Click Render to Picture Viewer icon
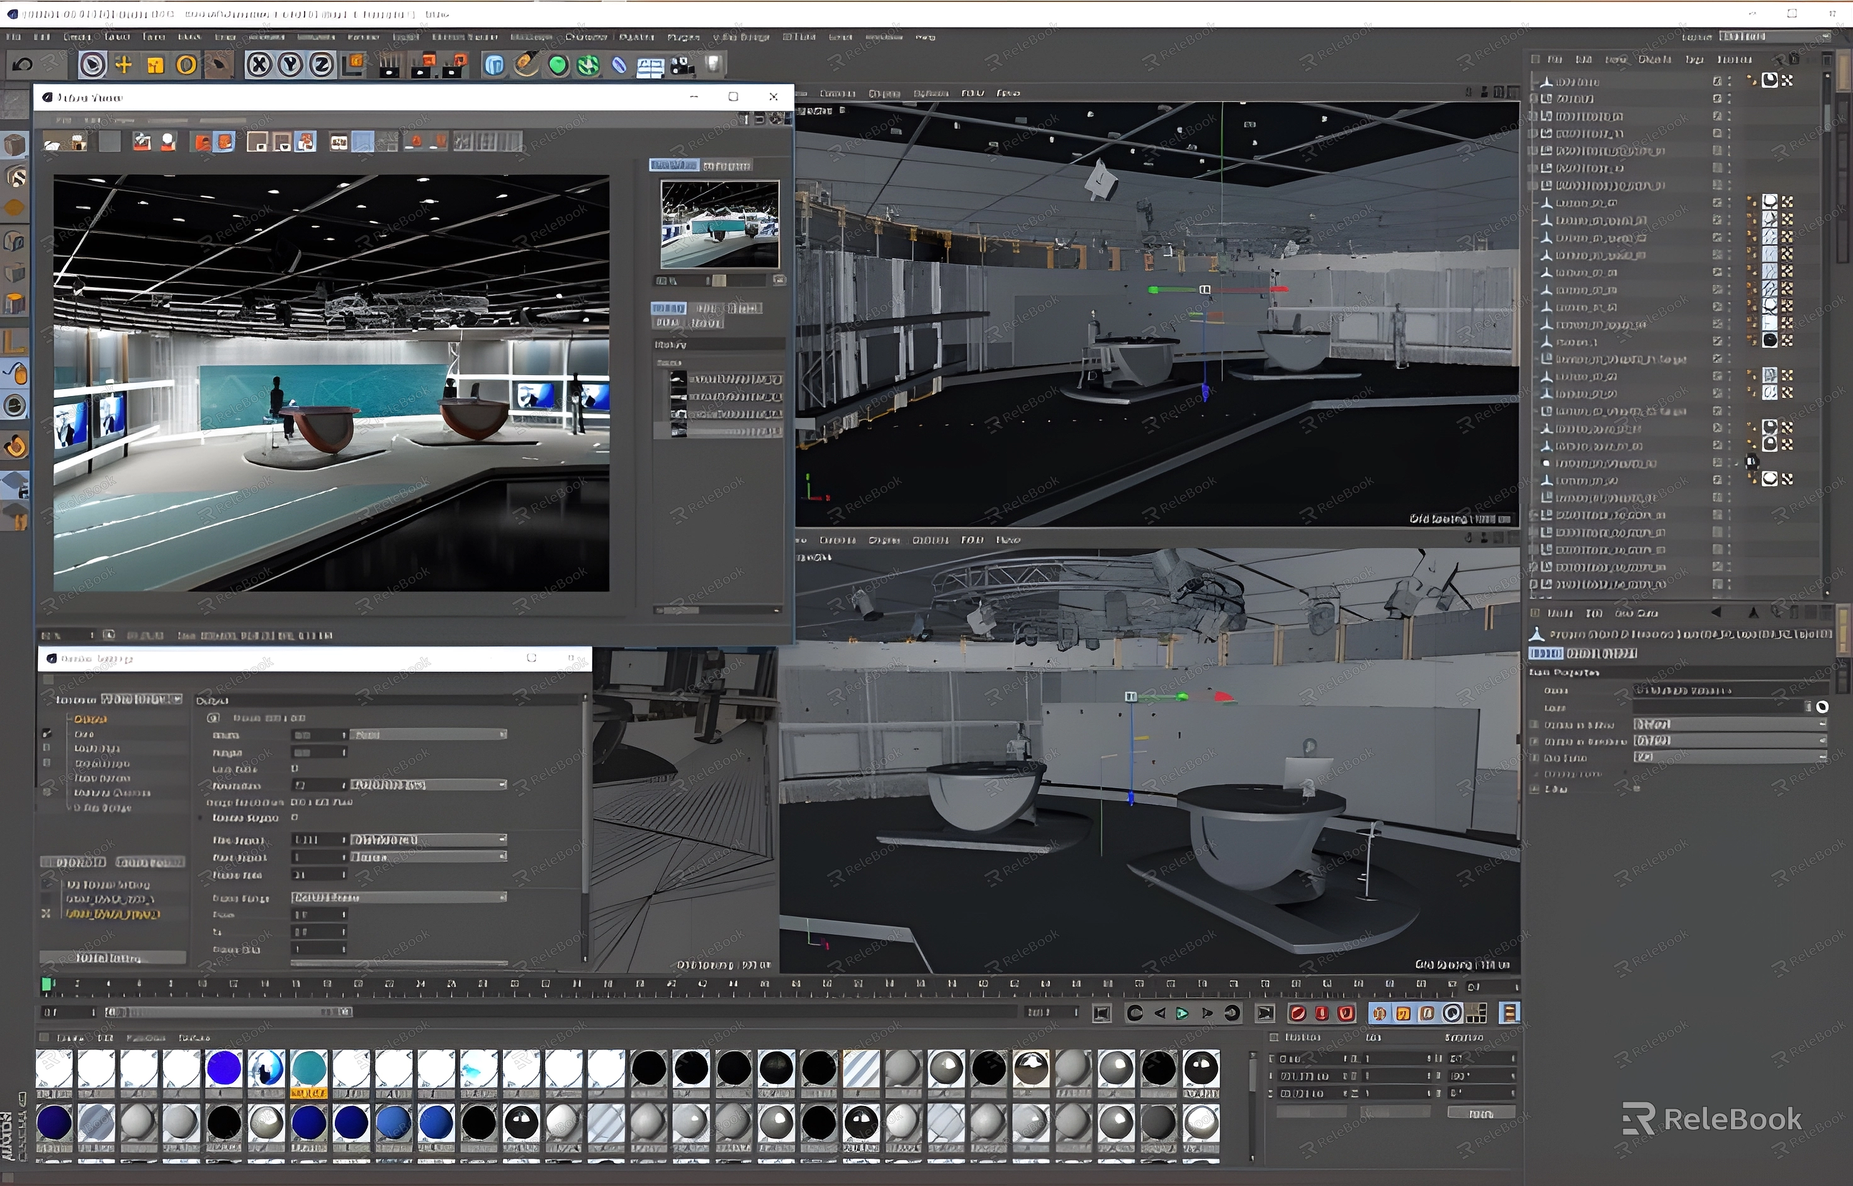This screenshot has width=1853, height=1186. click(422, 65)
